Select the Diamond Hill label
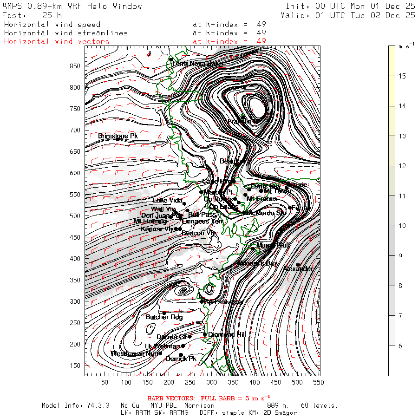418x418 pixels. pos(227,334)
